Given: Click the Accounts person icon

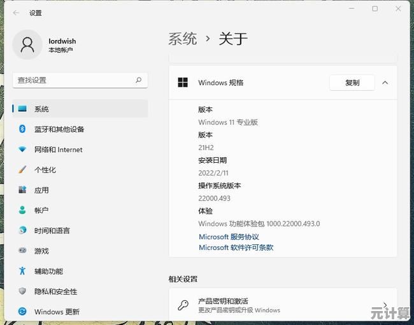Looking at the screenshot, I should click(x=22, y=210).
